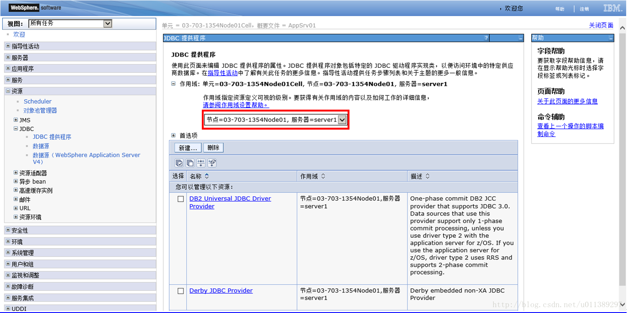Click the WebSphere software logo
This screenshot has height=313, width=627.
(x=35, y=8)
